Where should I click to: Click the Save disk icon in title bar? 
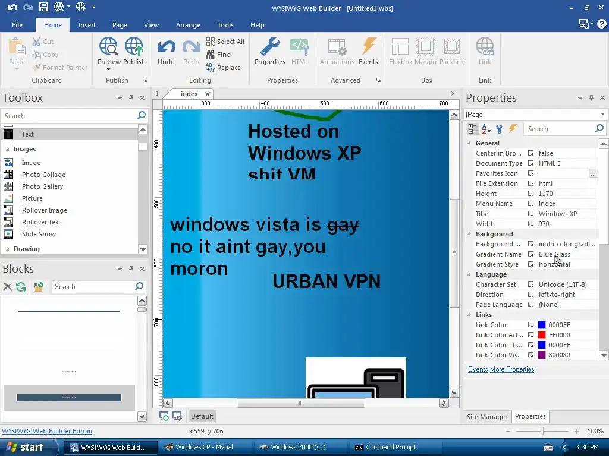(x=43, y=7)
